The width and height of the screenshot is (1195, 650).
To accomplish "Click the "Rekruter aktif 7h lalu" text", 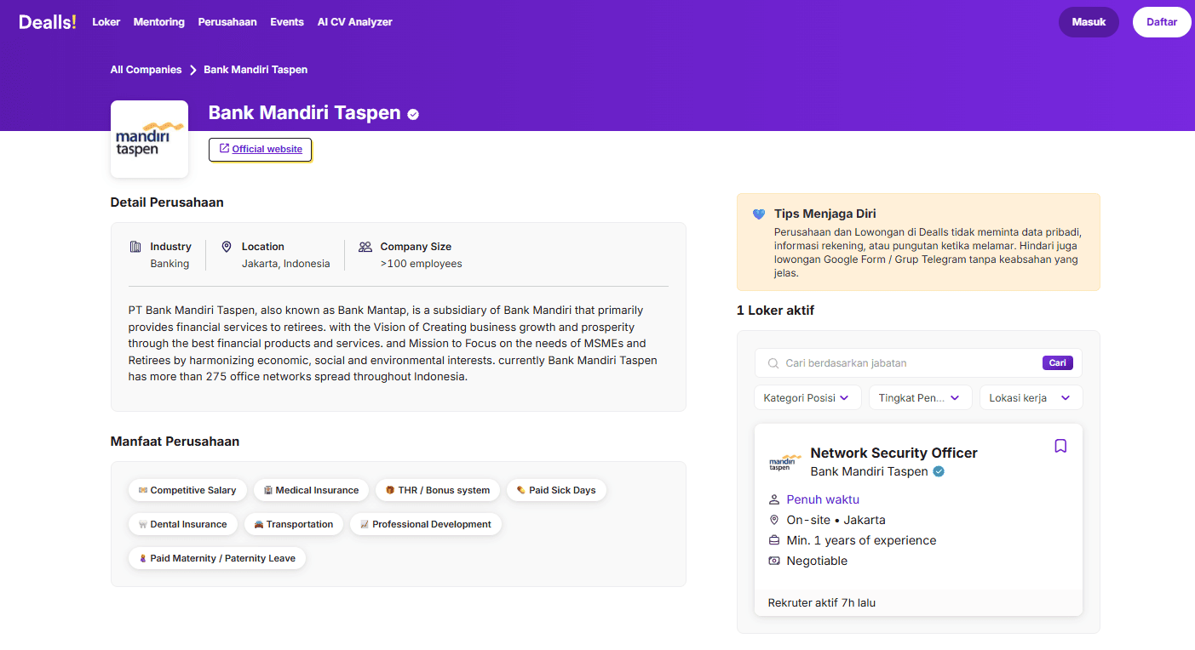I will 822,602.
